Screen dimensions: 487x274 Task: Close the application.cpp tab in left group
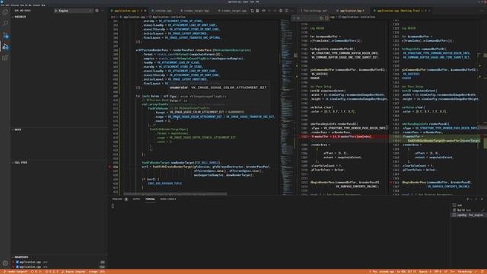click(x=145, y=11)
